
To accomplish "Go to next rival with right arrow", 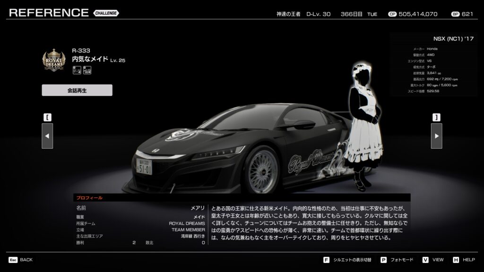I will [x=436, y=136].
